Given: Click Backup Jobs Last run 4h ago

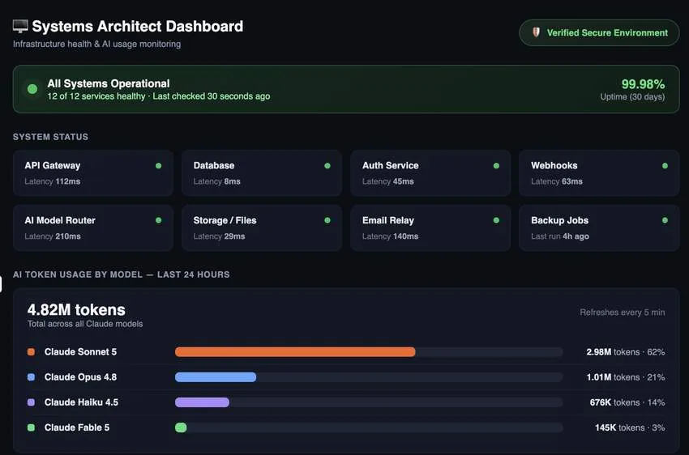Looking at the screenshot, I should click(560, 236).
